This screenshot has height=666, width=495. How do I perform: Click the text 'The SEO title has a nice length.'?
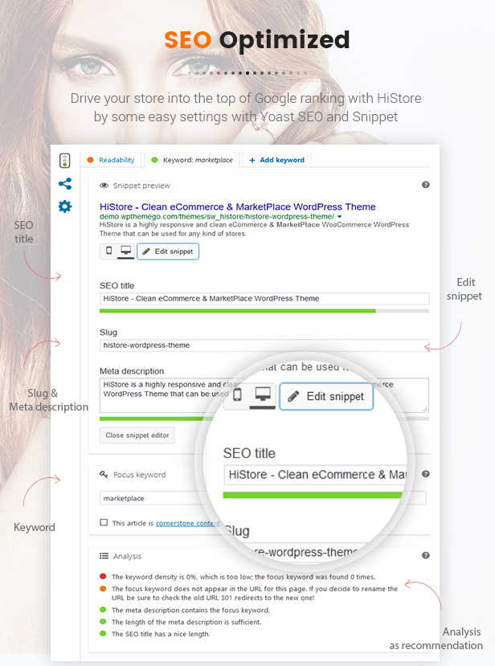pos(161,634)
